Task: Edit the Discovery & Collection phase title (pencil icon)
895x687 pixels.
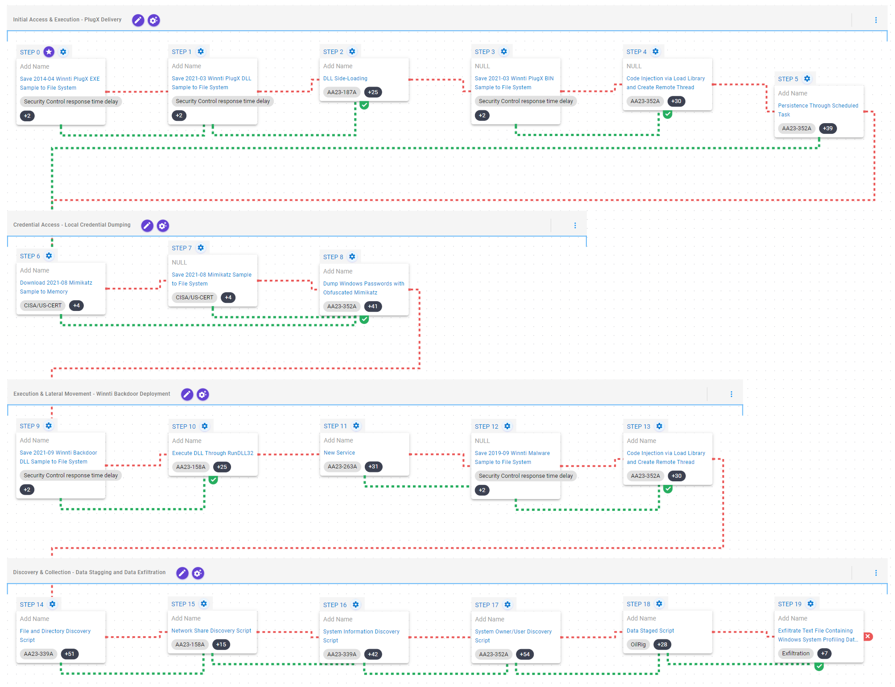Action: (x=182, y=573)
